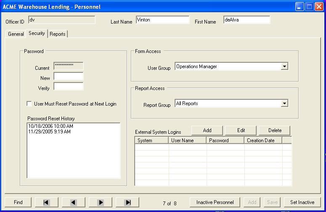The width and height of the screenshot is (326, 212).
Task: Click the Last Name field
Action: pyautogui.click(x=163, y=20)
